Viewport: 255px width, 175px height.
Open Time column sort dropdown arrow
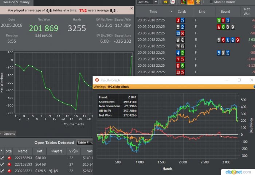coord(170,12)
